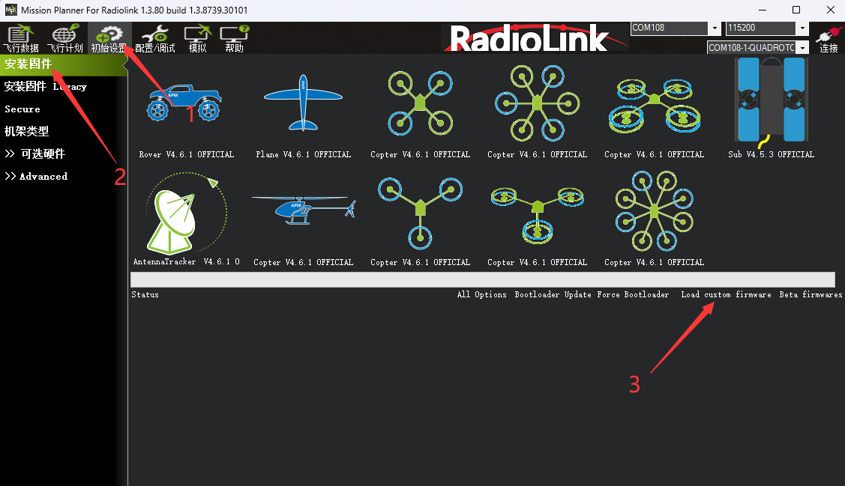Click the Beta firmwares link
This screenshot has height=486, width=845.
(x=811, y=294)
